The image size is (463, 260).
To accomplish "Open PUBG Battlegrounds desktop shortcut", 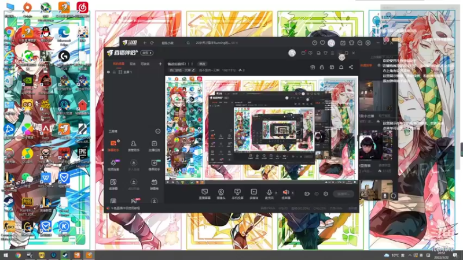I will point(27,206).
